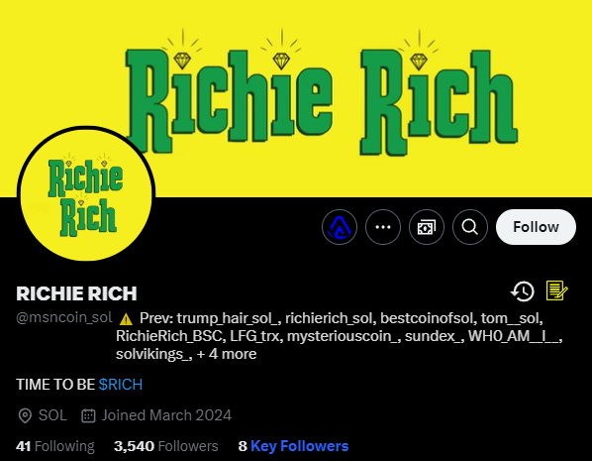The width and height of the screenshot is (592, 461).
Task: Click the yellow notes pencil icon
Action: tap(557, 290)
